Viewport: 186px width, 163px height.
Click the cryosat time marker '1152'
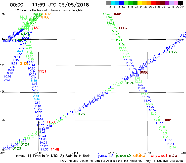click(x=35, y=28)
